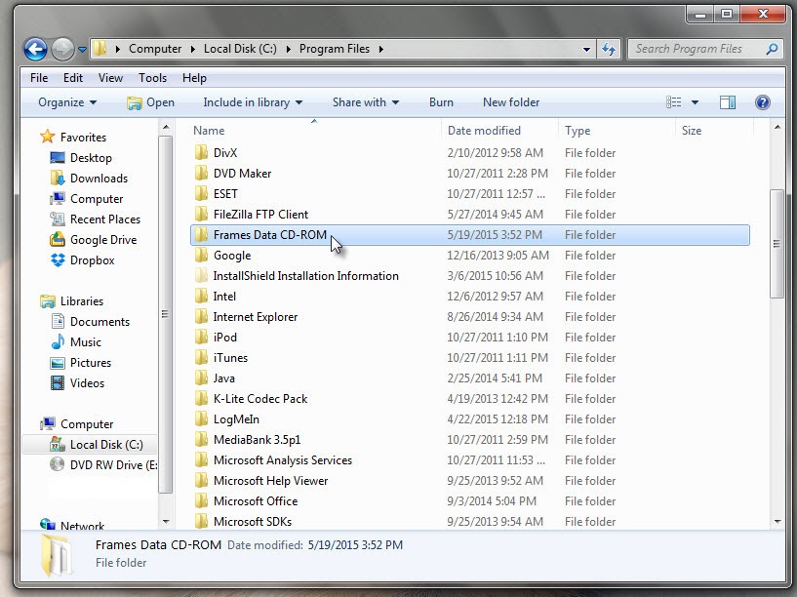Viewport: 797px width, 597px height.
Task: Click the Burn button
Action: (441, 102)
